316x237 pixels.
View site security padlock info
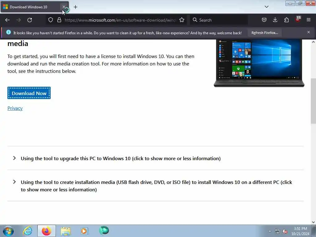pos(59,20)
